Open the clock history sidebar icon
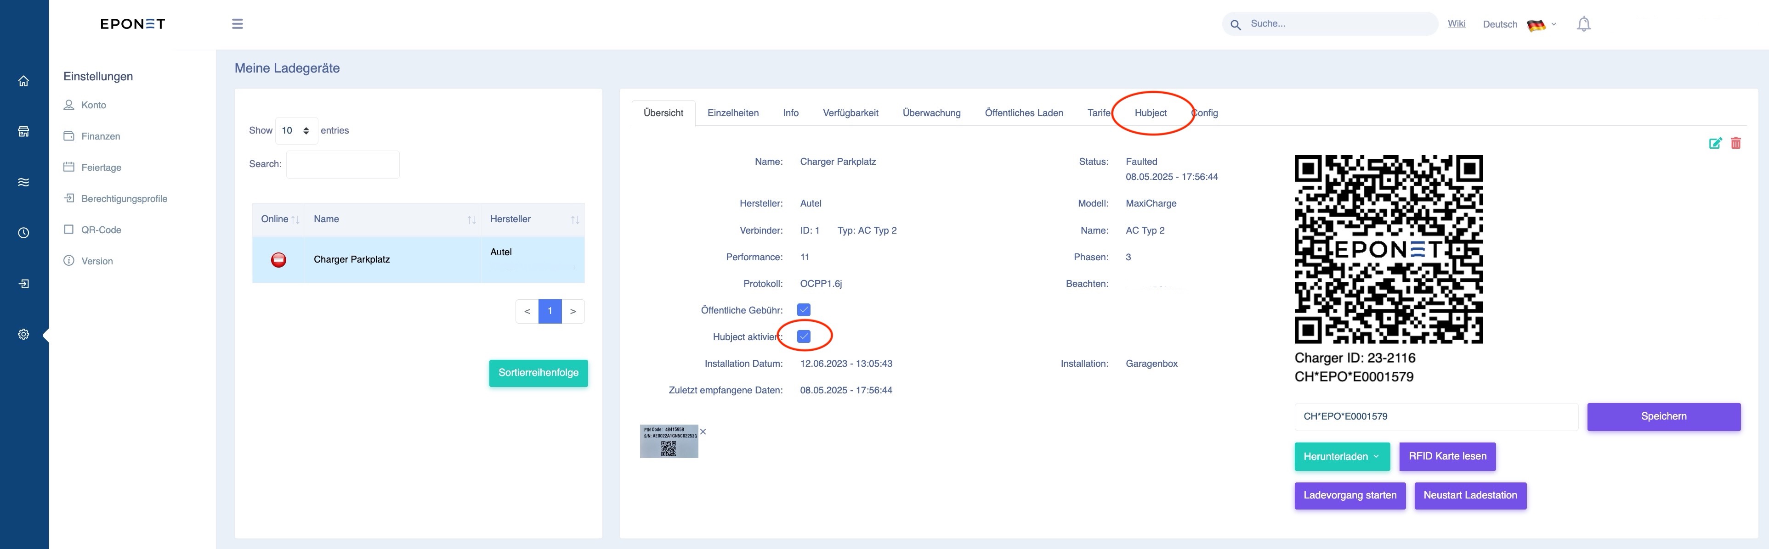This screenshot has width=1769, height=549. pos(23,233)
